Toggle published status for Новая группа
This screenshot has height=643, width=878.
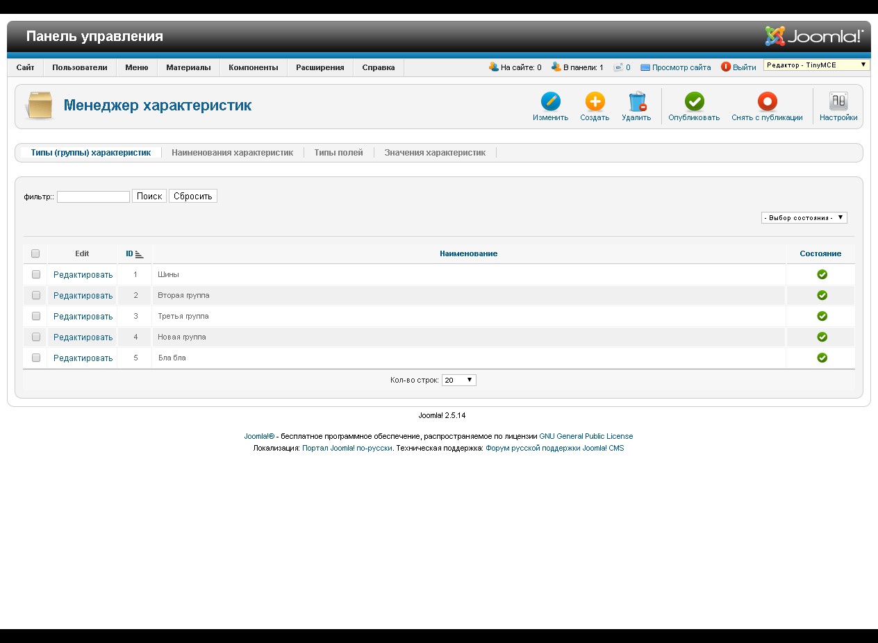click(x=822, y=337)
